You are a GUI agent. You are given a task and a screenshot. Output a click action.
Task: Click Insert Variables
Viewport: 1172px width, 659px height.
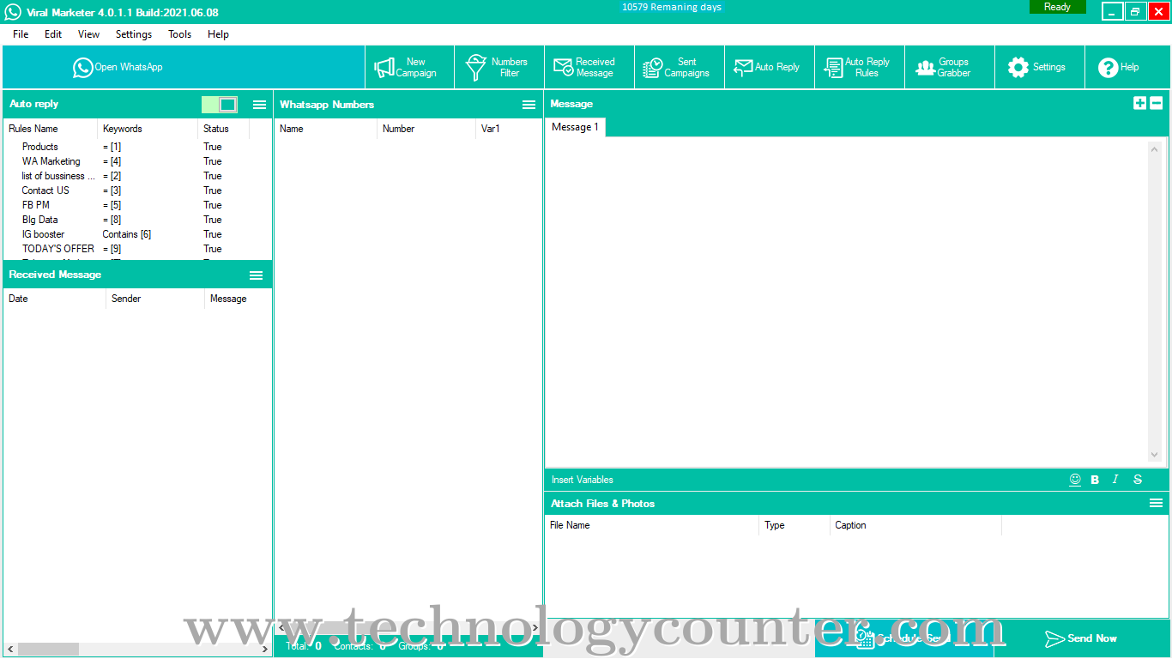point(583,480)
